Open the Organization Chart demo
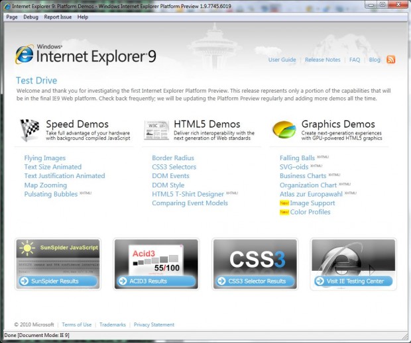411x343 pixels. click(x=308, y=185)
